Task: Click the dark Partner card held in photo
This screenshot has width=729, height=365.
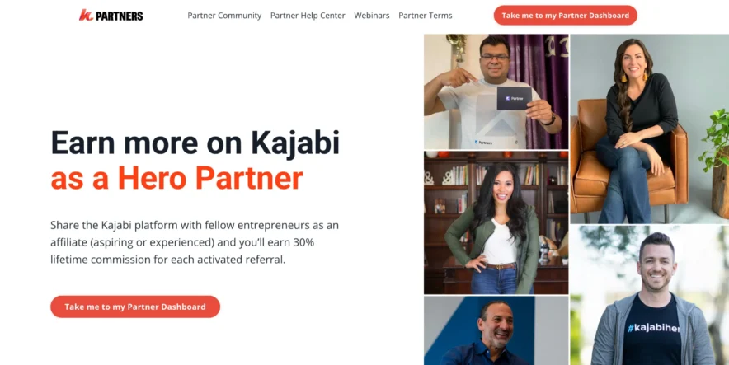Action: coord(515,98)
